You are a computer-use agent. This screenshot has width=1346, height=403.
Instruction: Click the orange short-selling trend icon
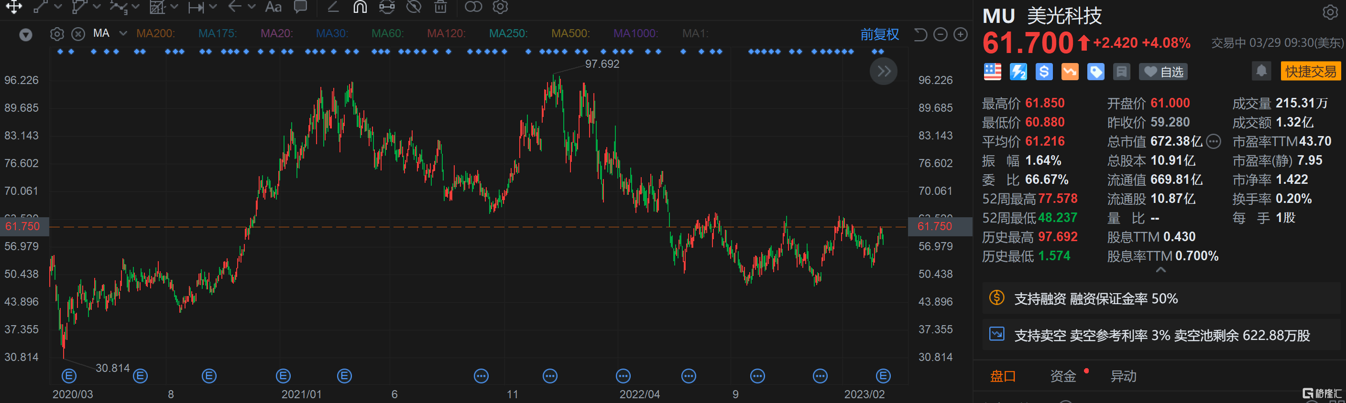pos(1070,72)
